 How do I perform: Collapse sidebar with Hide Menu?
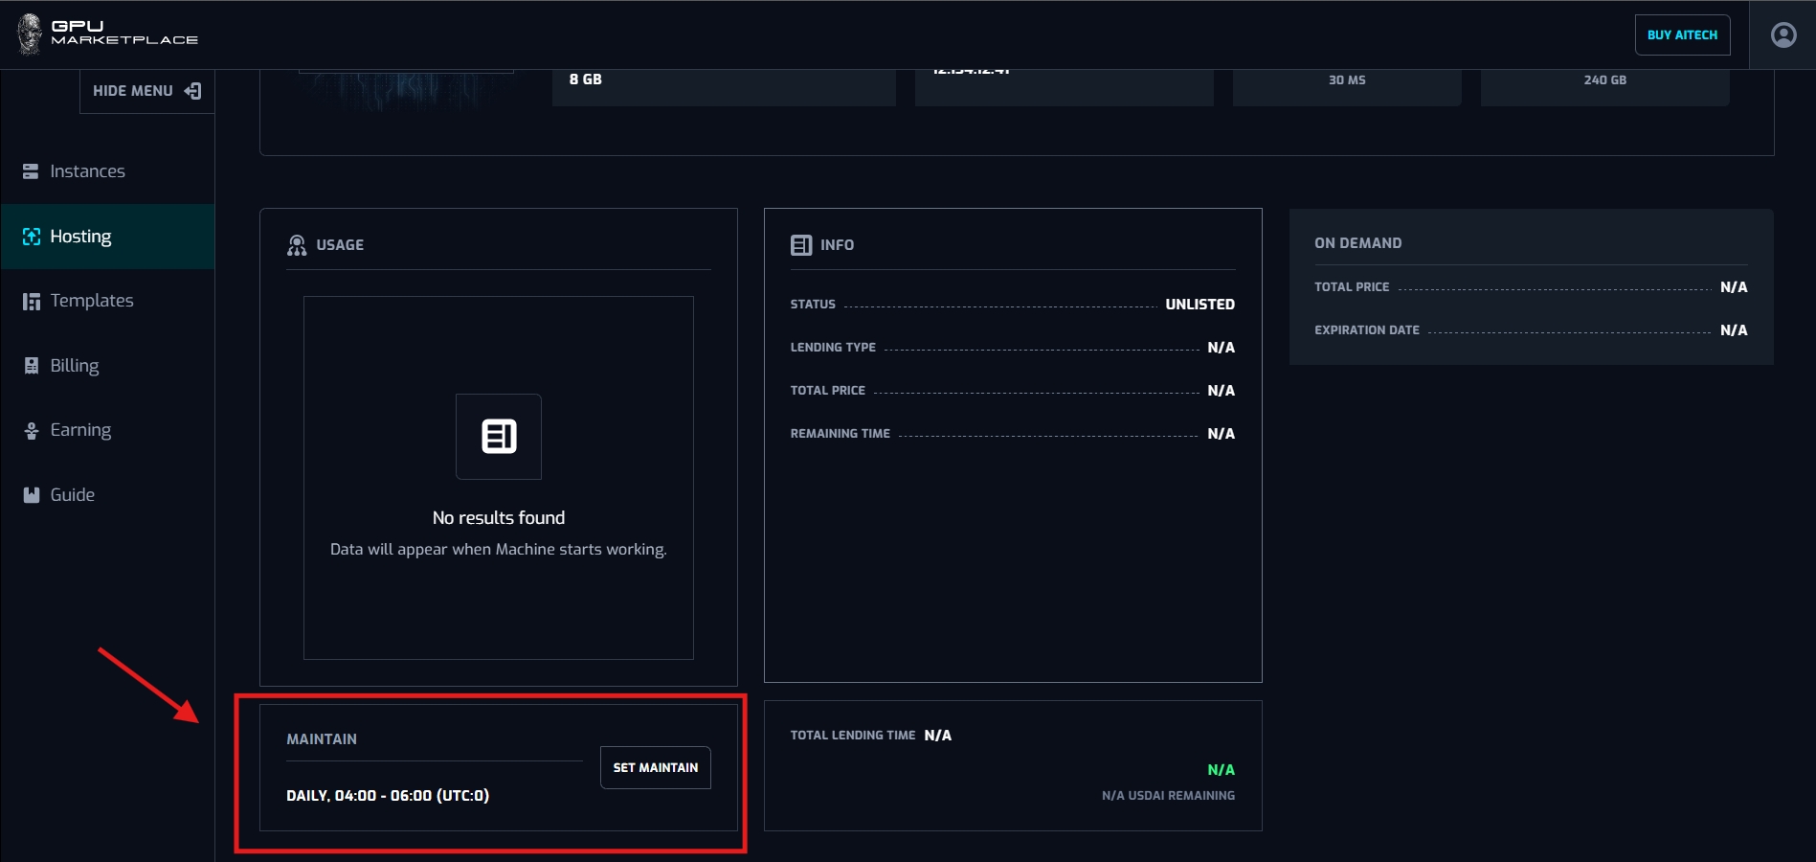tap(146, 91)
